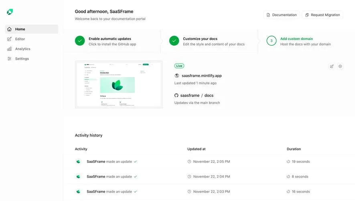Screen dimensions: 355x201
Task: Select the '8 seconds' duration
Action: 300,177
